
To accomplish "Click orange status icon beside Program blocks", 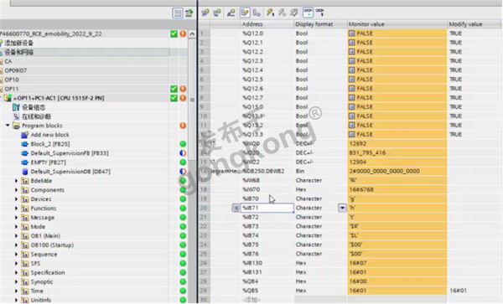I will [183, 126].
